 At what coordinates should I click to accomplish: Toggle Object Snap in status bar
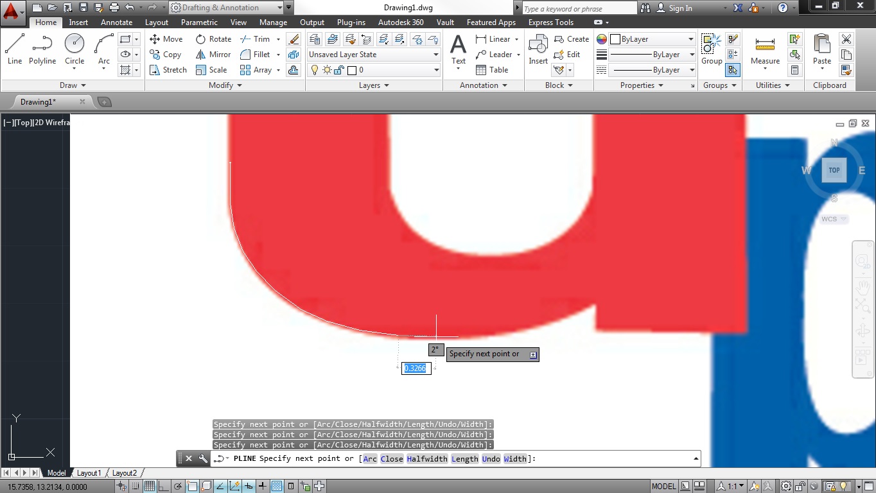tap(192, 487)
